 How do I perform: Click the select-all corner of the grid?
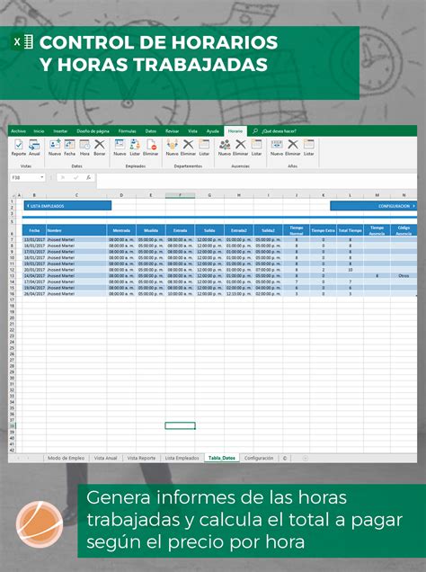(12, 195)
